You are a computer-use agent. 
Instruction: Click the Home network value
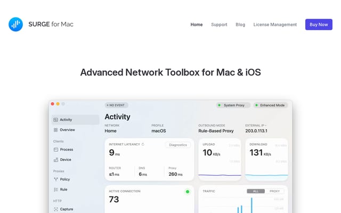click(110, 131)
